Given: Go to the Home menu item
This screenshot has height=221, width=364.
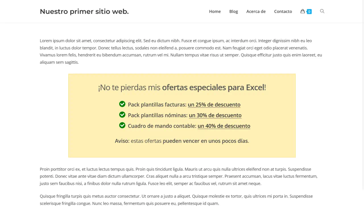Looking at the screenshot, I should tap(215, 11).
